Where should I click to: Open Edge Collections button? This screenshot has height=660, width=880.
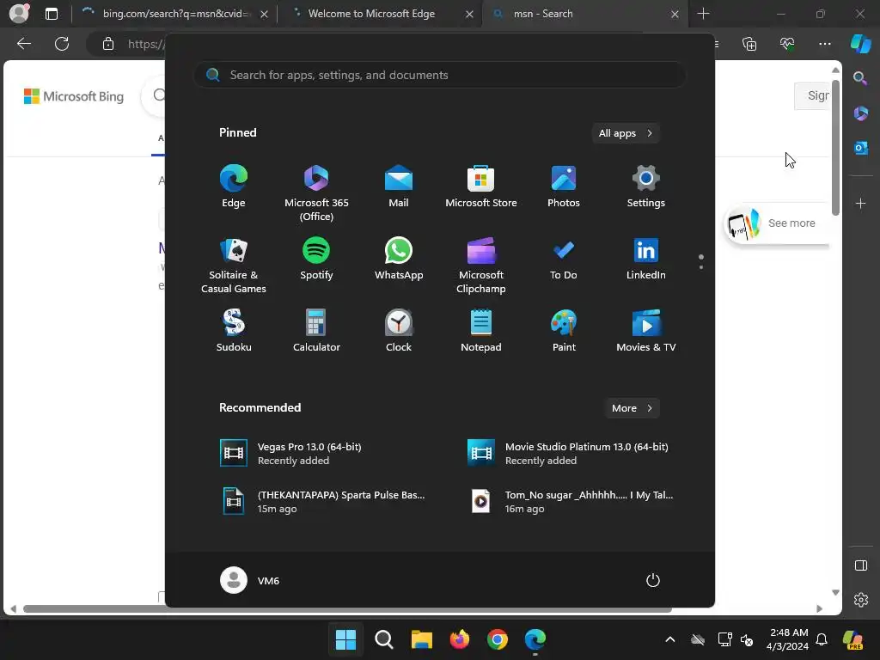click(x=749, y=43)
